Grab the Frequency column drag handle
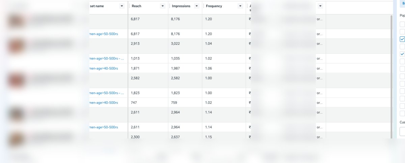 coord(204,6)
